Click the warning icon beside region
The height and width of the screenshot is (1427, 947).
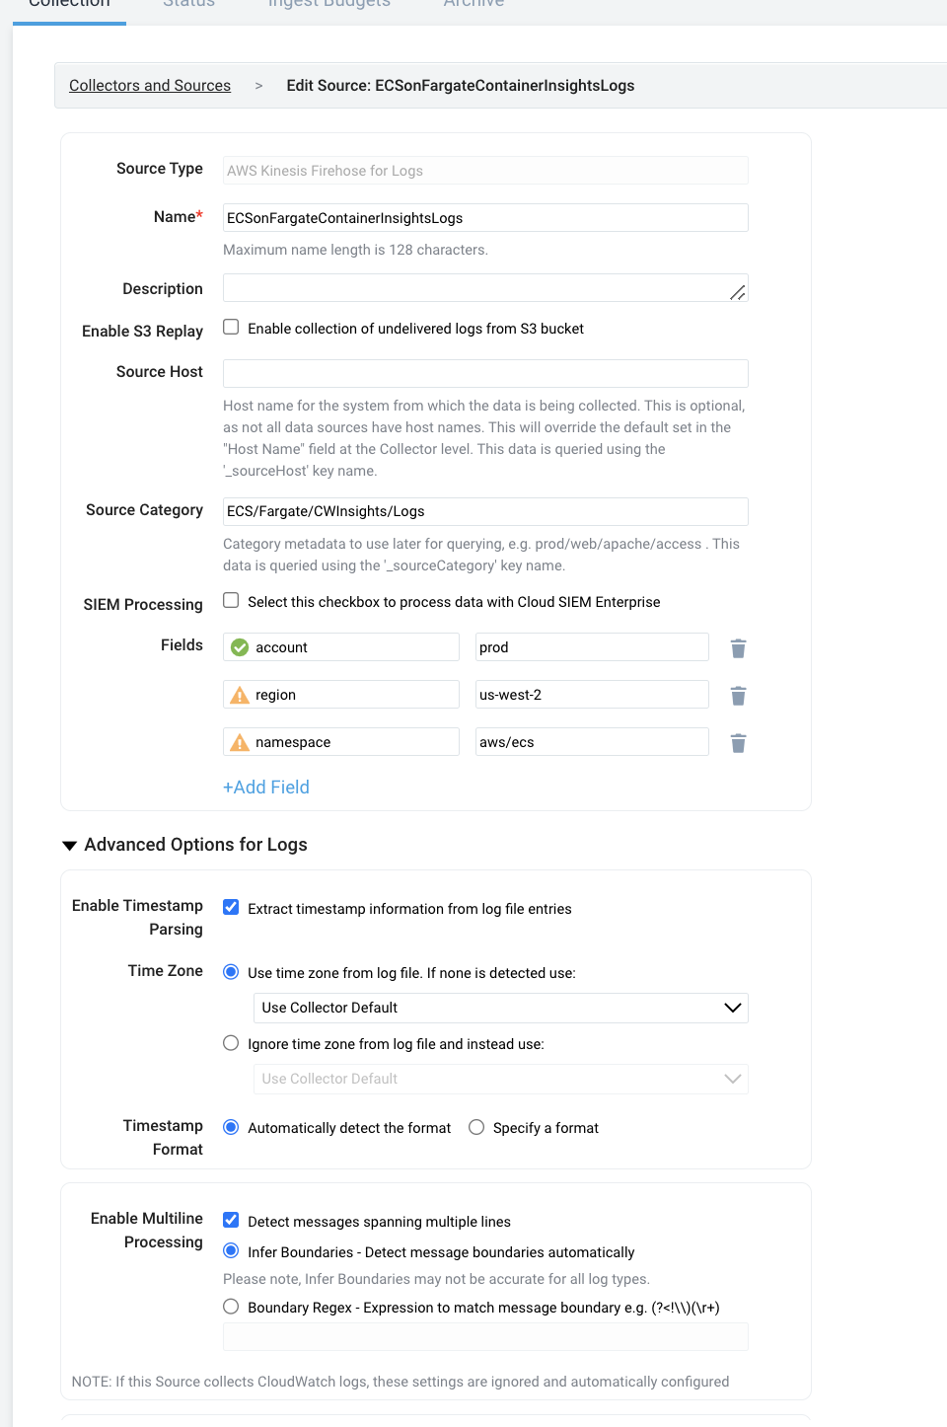tap(240, 696)
